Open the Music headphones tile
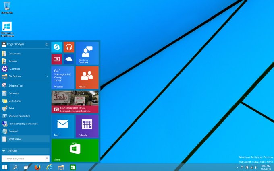 point(69,47)
